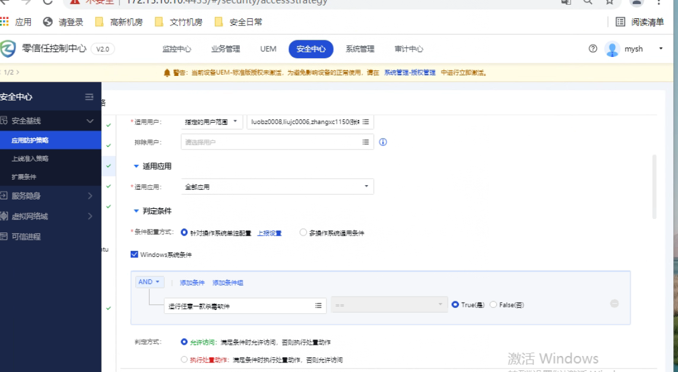Click the help question mark icon

click(593, 49)
